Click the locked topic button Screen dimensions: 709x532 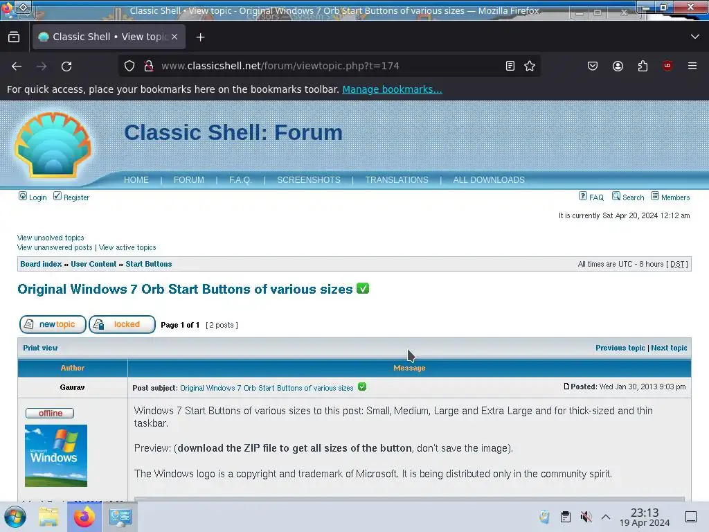coord(122,325)
